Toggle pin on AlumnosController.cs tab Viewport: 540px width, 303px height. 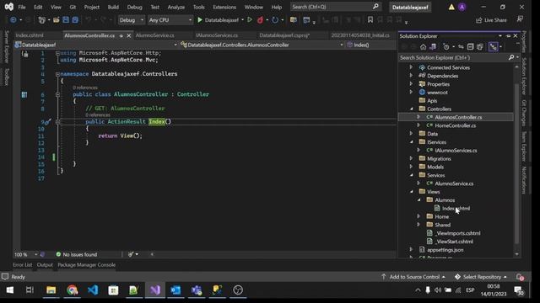point(121,35)
